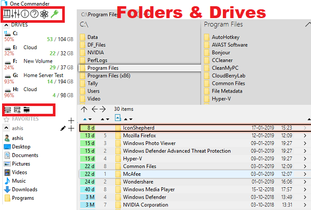
Task: Add a favorites group with the plus beside FAVORITES
Action: pos(71,121)
